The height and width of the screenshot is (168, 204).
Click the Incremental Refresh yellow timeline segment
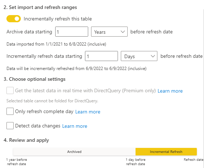166,152
